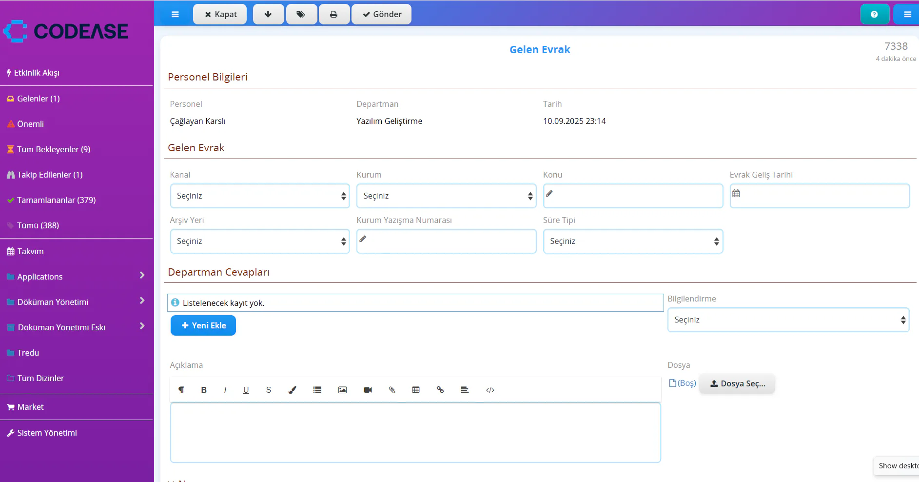The image size is (919, 482).
Task: Click the down arrow toolbar button
Action: click(x=268, y=14)
